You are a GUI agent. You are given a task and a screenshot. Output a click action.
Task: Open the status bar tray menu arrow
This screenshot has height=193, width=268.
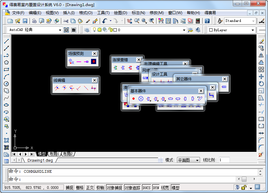point(251,188)
